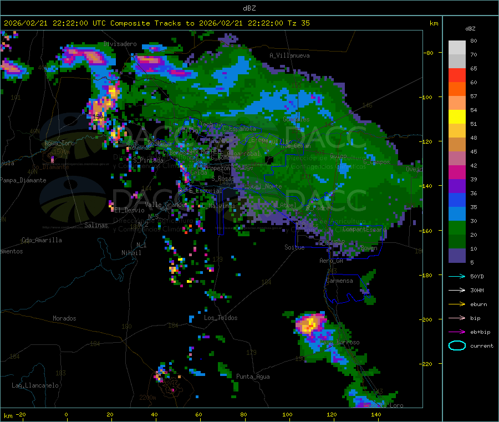
Task: Click the yellow storm core above Paso_Barroso
Action: point(309,325)
